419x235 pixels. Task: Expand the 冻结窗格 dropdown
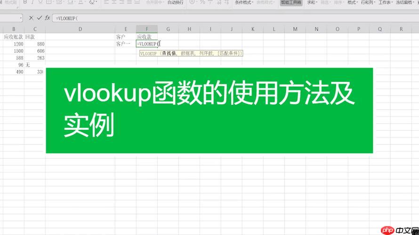[405, 2]
